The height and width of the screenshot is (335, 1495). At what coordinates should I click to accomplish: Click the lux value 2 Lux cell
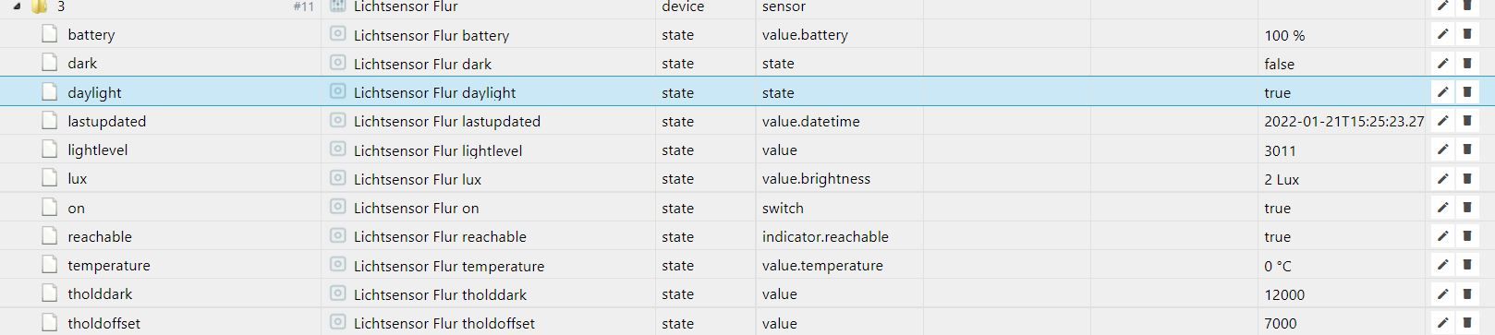[1282, 179]
